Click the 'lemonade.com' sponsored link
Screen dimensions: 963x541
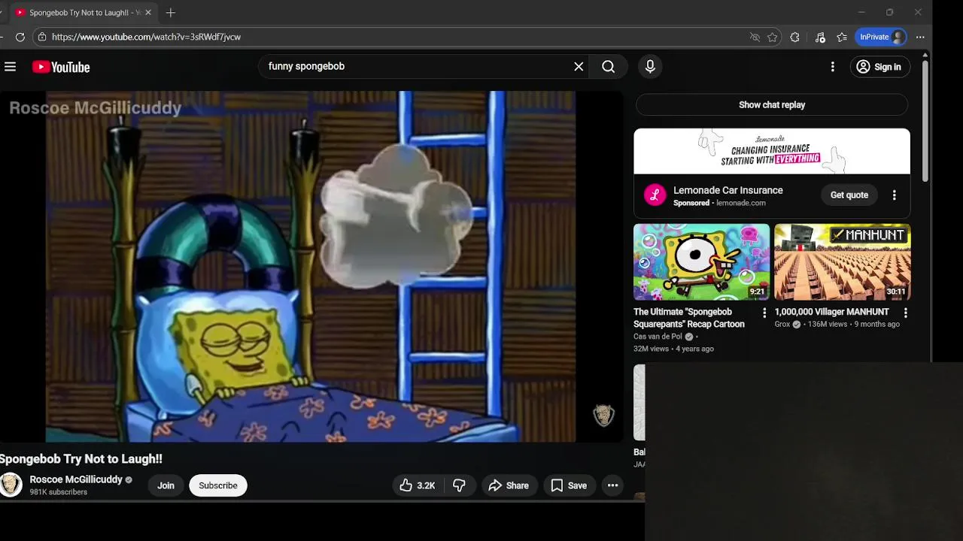pos(740,203)
